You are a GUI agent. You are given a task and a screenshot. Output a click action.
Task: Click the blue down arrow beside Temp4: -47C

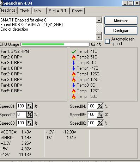pos(74,68)
